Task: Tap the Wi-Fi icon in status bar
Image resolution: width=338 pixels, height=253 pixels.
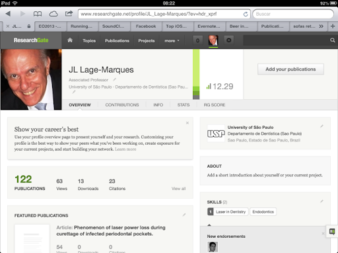Action: 15,3
